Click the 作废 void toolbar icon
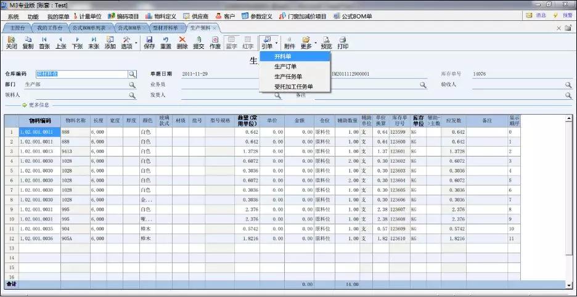Screen dimensions: 577x297 (x=215, y=43)
